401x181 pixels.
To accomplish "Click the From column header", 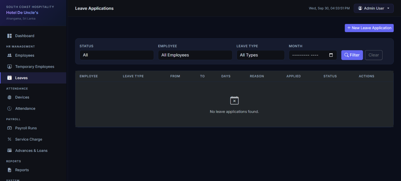I will click(175, 76).
